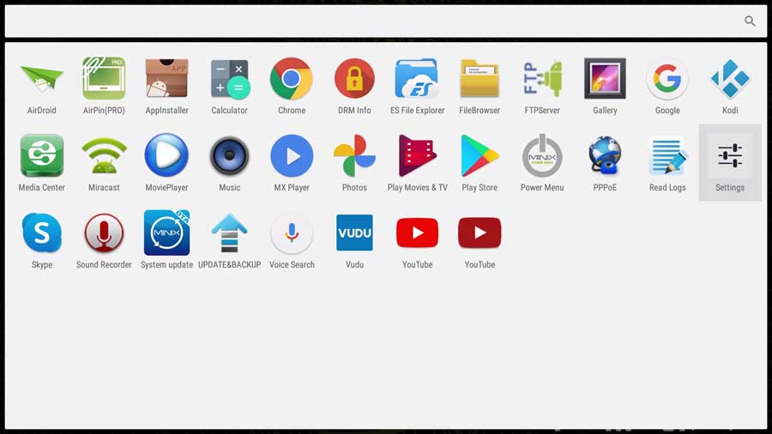Focus the apps search bar field

pyautogui.click(x=385, y=21)
